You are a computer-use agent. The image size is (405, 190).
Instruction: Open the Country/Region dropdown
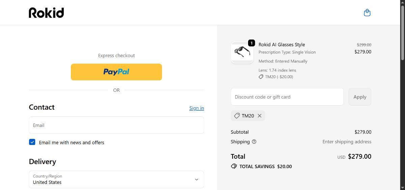116,179
